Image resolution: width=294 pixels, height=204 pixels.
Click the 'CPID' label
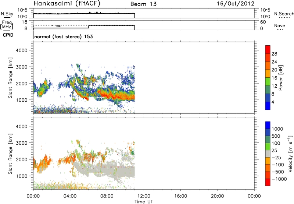[x=8, y=35]
